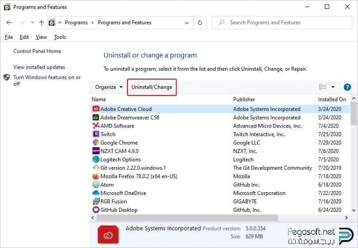
Task: Click the change view icon
Action: coord(323,87)
